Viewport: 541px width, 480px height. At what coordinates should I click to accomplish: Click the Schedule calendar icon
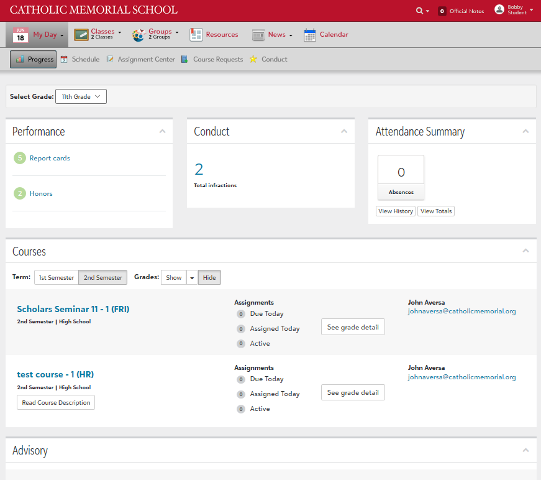click(x=64, y=60)
